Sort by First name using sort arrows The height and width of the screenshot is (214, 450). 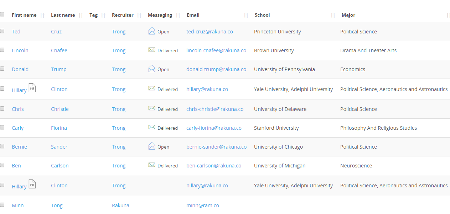pos(42,15)
